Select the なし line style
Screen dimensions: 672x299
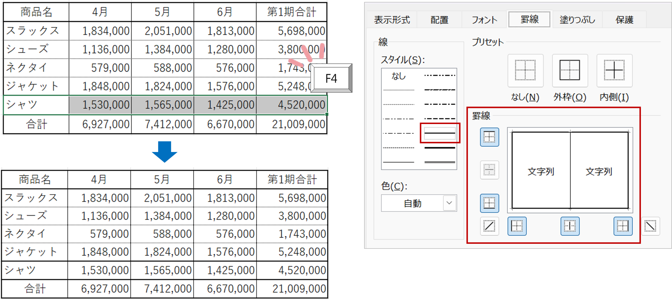(399, 76)
